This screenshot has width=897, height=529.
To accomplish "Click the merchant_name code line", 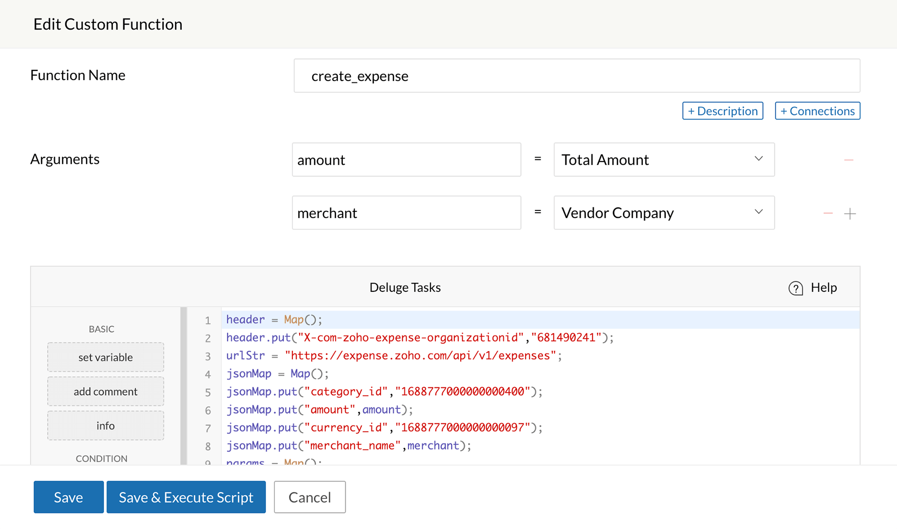I will (349, 445).
